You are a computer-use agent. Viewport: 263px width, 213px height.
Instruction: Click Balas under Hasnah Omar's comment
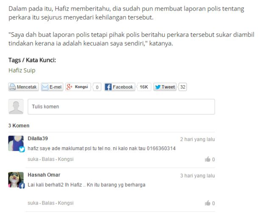(48, 203)
